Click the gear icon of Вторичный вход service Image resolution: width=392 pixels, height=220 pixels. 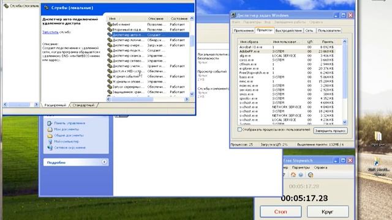(x=109, y=29)
